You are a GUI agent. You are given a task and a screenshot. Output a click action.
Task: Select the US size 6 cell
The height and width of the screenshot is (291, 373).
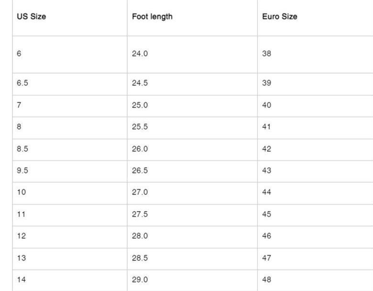tap(70, 54)
